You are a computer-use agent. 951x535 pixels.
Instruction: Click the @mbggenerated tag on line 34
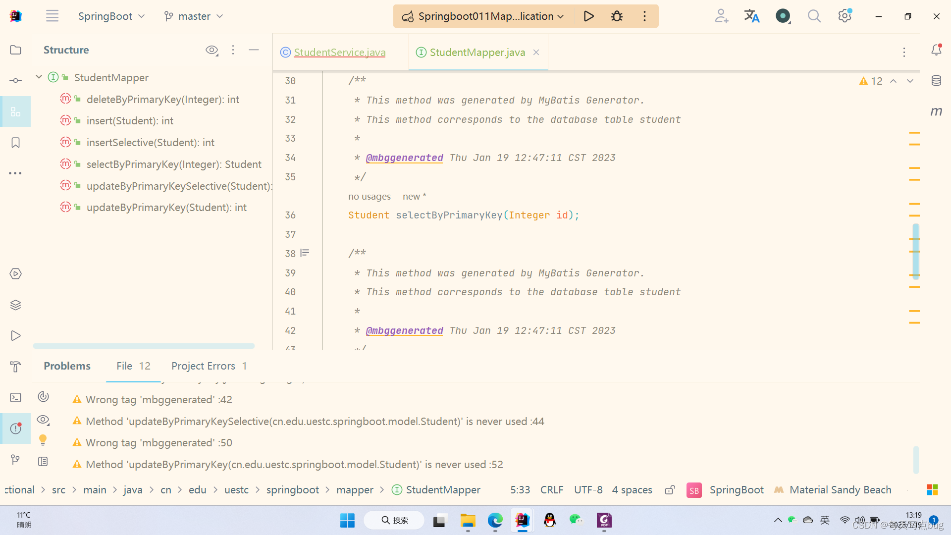tap(404, 158)
